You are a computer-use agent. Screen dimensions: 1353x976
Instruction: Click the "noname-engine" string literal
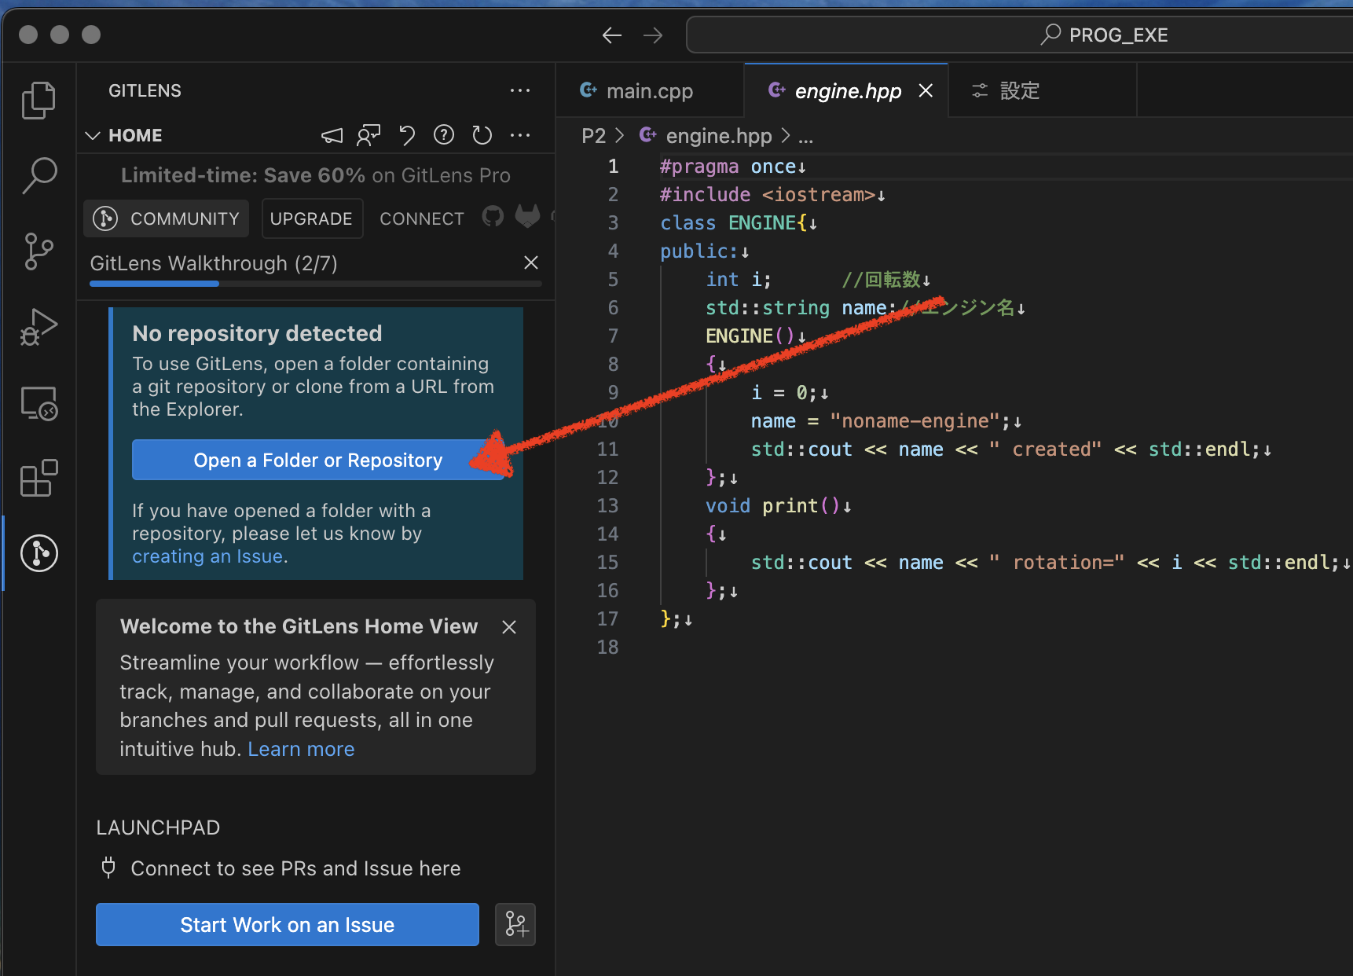(x=915, y=421)
